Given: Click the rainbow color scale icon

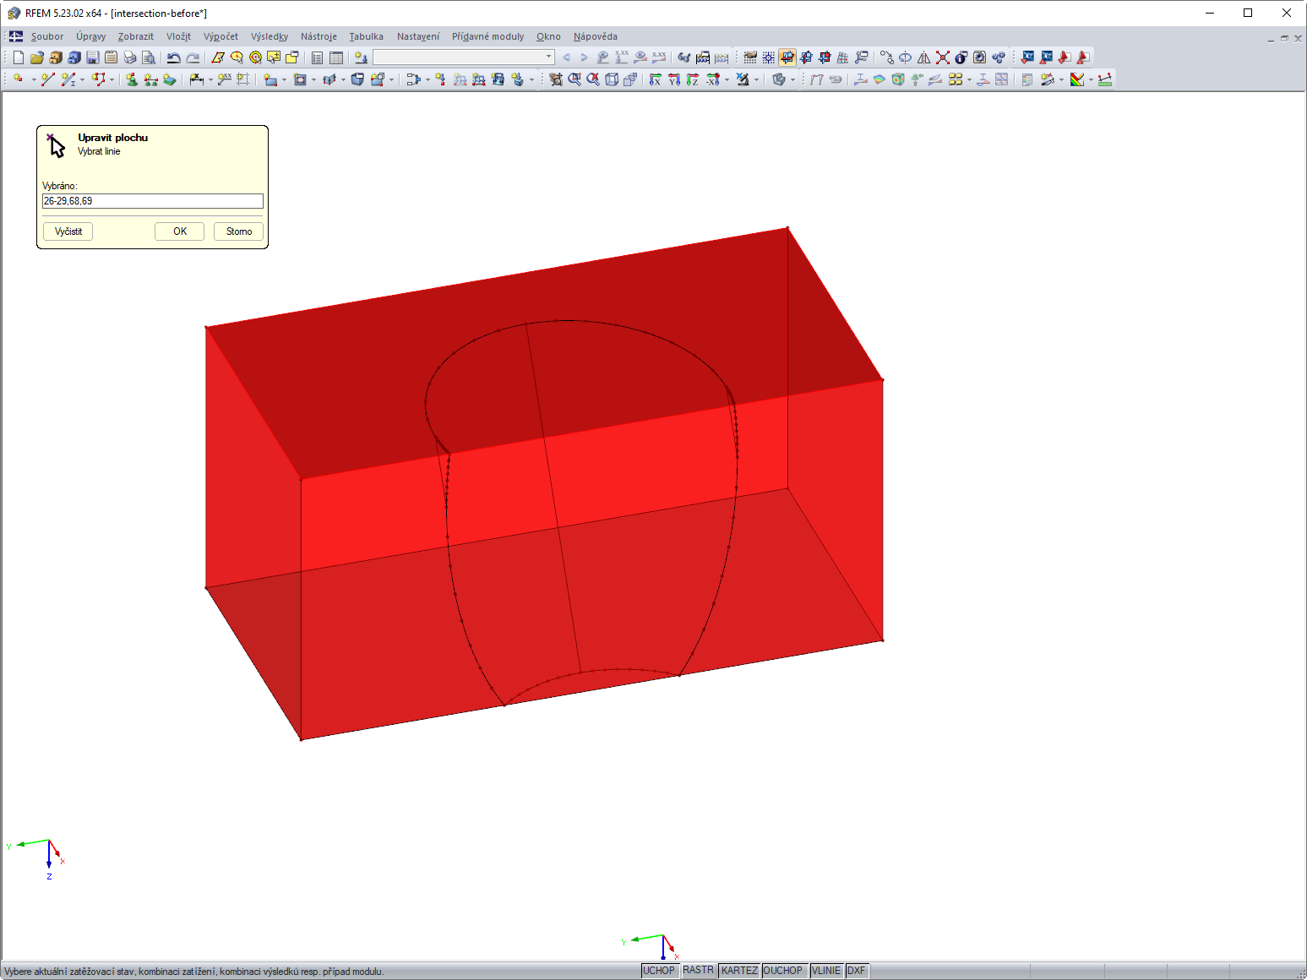Looking at the screenshot, I should click(1076, 79).
